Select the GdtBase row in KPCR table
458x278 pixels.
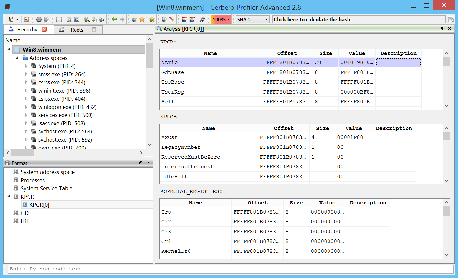pos(290,72)
